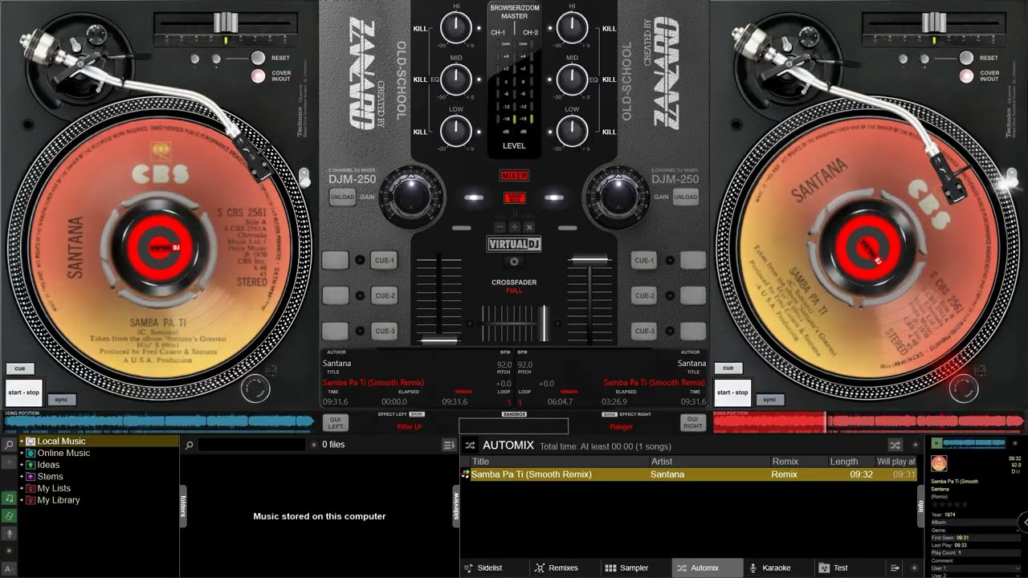
Task: Expand the Local Music tree node
Action: tap(22, 442)
